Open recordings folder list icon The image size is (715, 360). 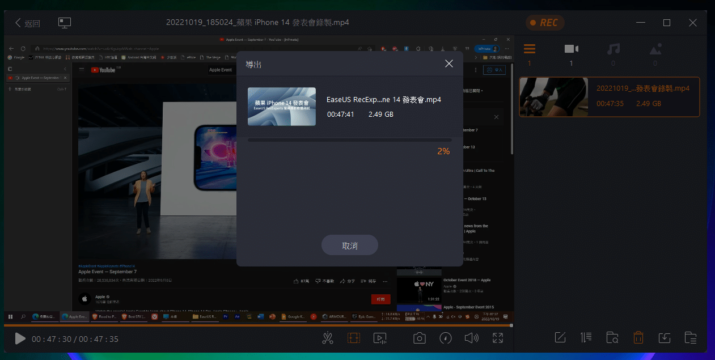coord(691,338)
